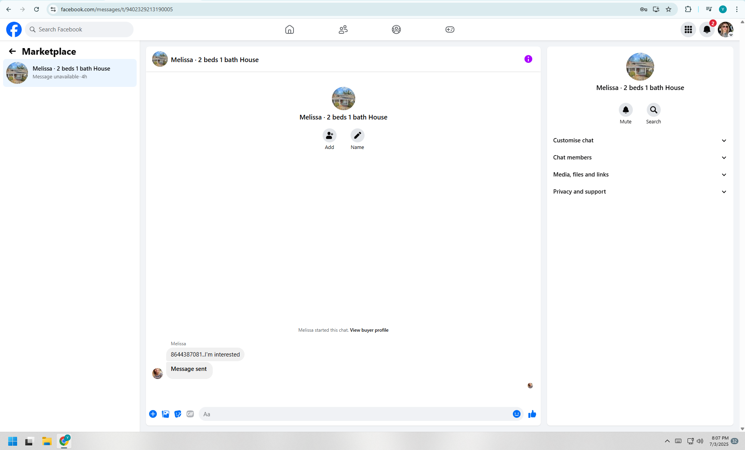Open Chrome profile Y avatar
The height and width of the screenshot is (450, 745).
coord(723,9)
